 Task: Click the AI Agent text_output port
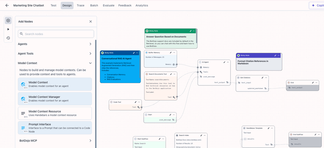(231, 82)
